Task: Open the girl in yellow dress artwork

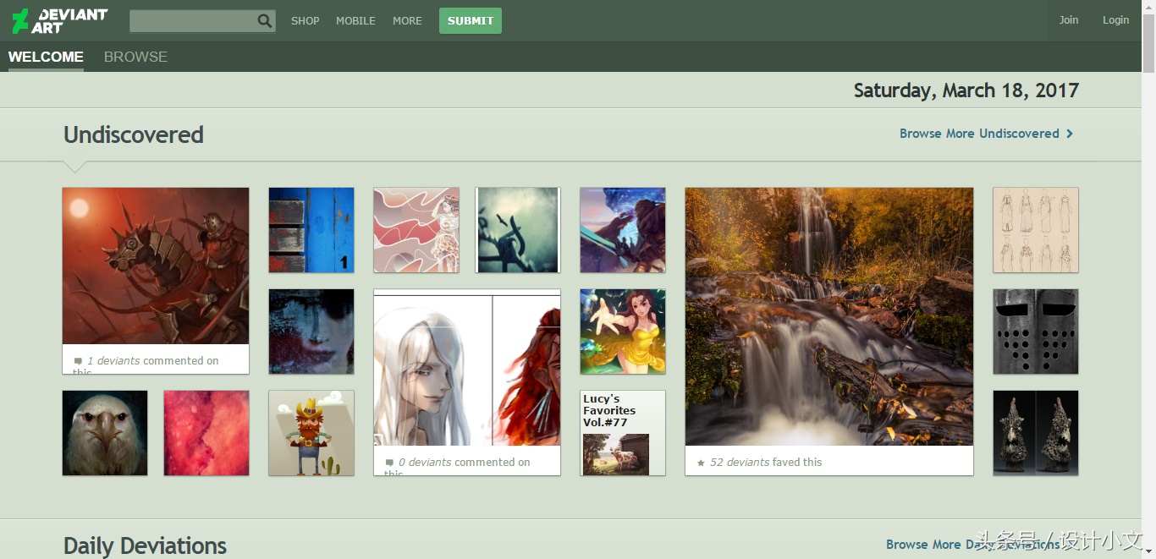Action: (x=623, y=332)
